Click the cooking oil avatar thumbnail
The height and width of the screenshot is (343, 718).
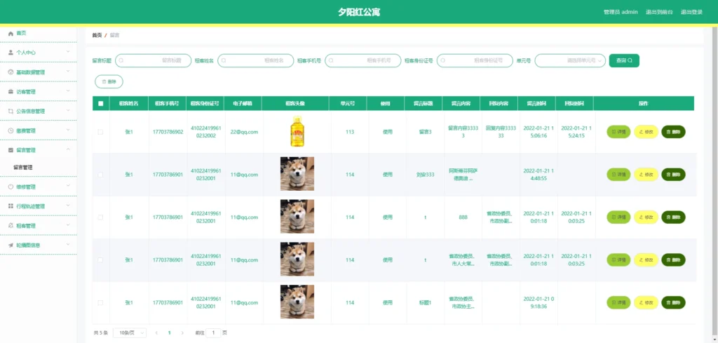coord(297,131)
